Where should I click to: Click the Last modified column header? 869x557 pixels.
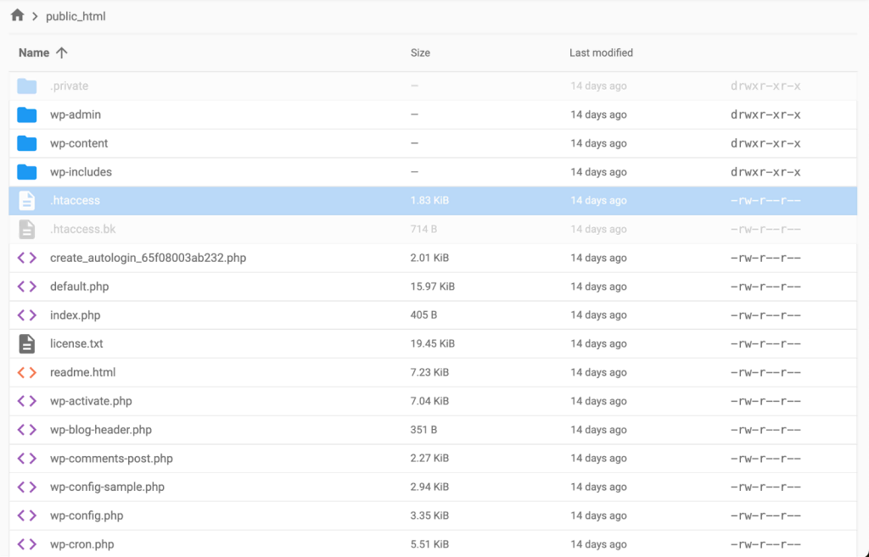601,53
